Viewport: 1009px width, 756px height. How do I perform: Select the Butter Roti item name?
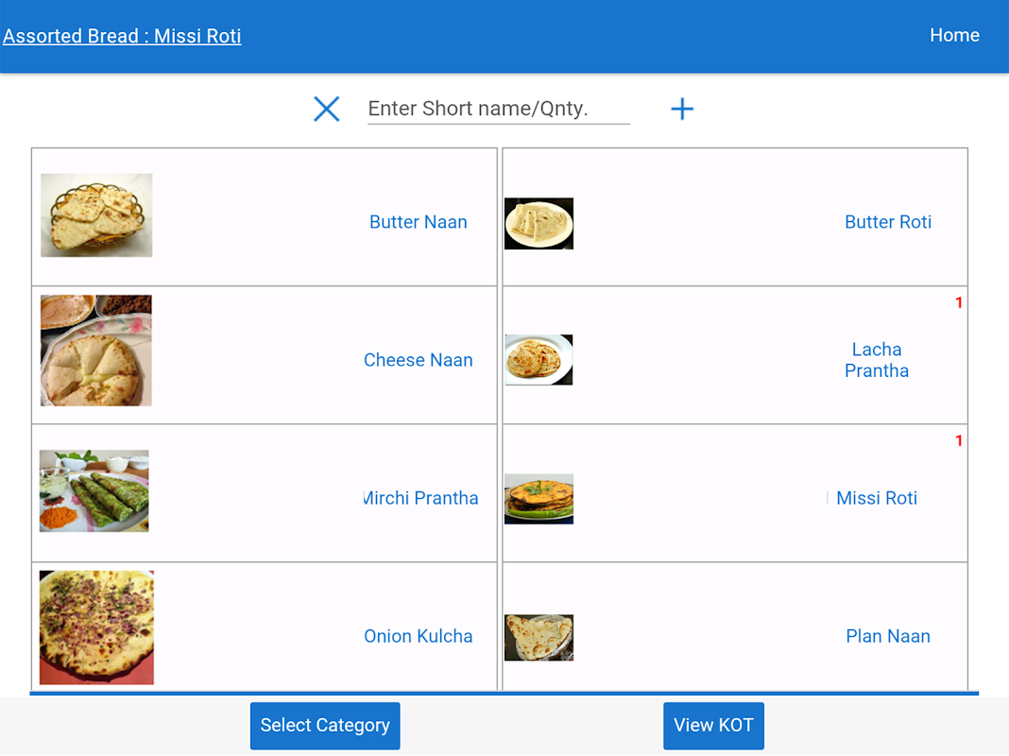tap(888, 222)
